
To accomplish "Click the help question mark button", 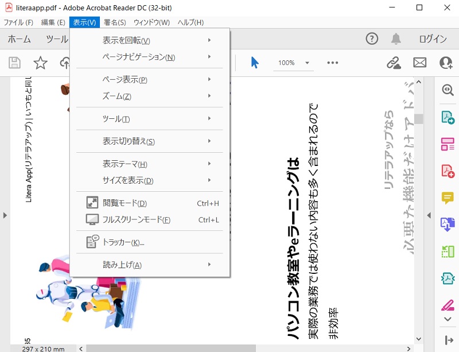I will tap(371, 39).
